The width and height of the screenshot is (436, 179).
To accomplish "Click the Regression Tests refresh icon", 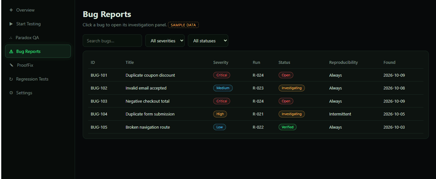I will (x=11, y=79).
